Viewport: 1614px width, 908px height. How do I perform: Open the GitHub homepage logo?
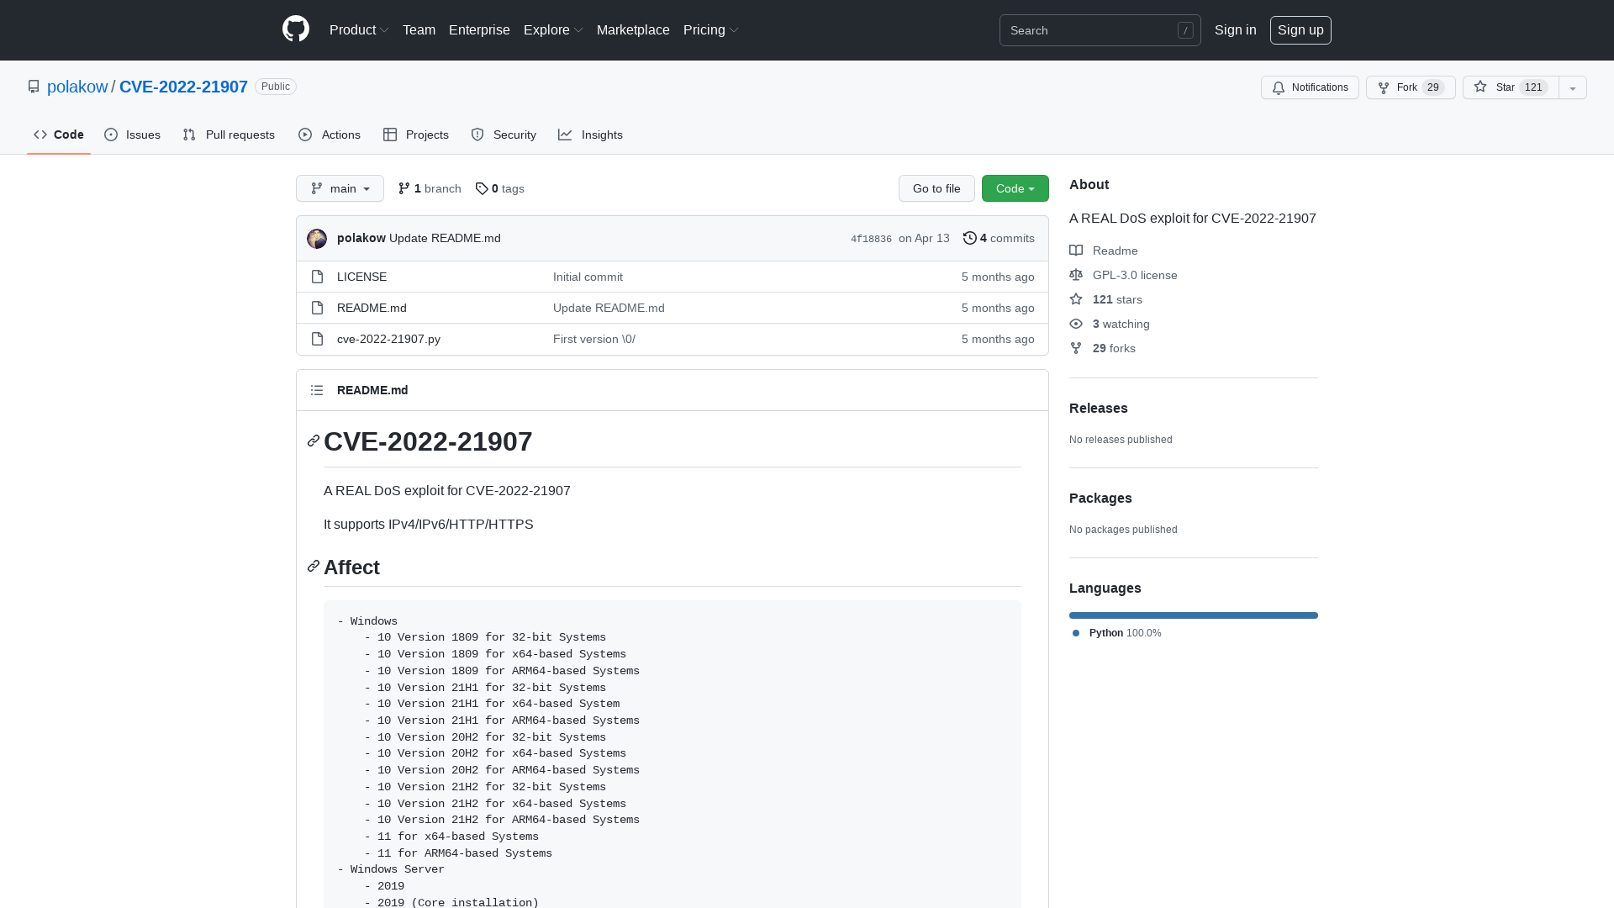(x=296, y=29)
